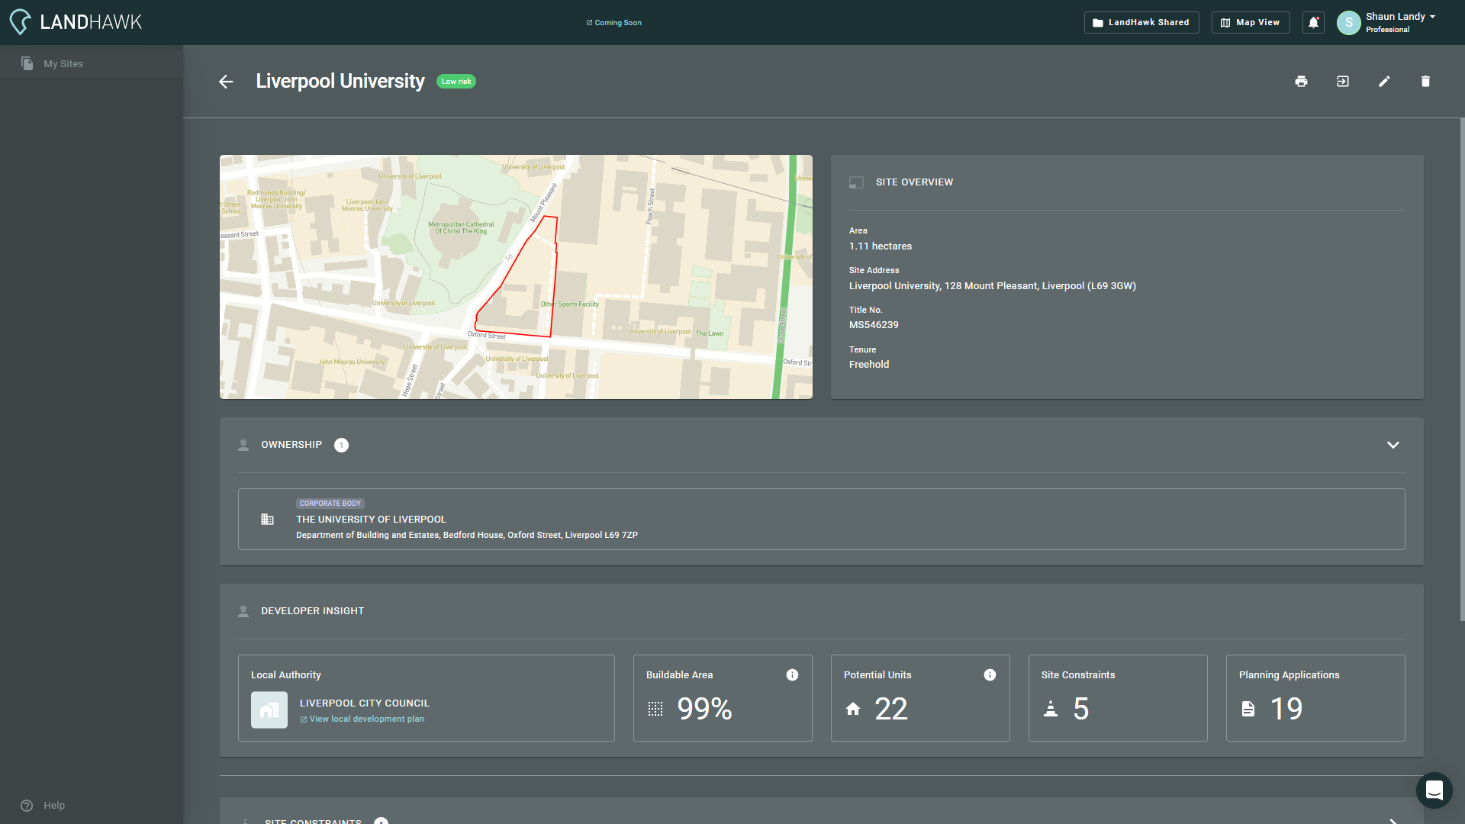Show Buildable Area info tooltip

pos(792,675)
